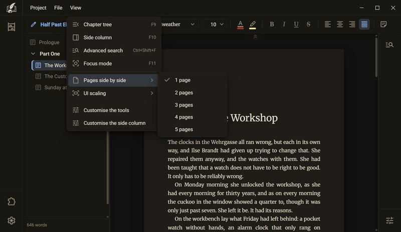This screenshot has height=232, width=401.
Task: Open the advanced search icon in the right column
Action: pyautogui.click(x=389, y=45)
